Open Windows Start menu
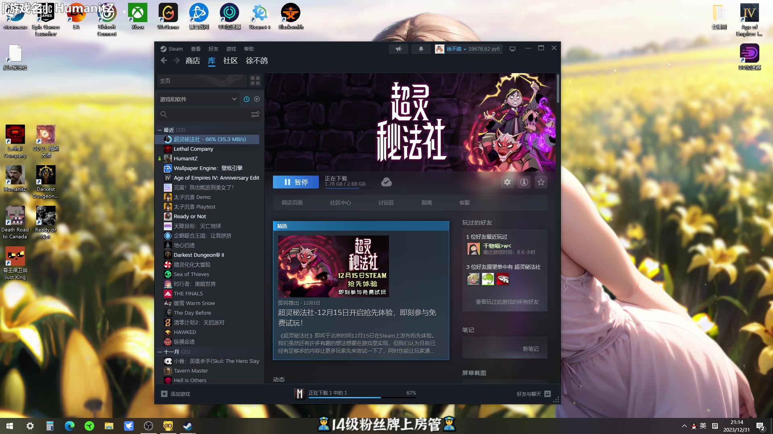773x434 pixels. (10, 426)
